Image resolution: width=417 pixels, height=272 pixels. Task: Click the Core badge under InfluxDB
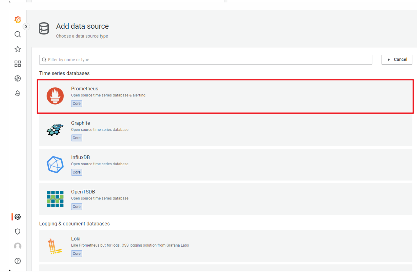point(77,172)
